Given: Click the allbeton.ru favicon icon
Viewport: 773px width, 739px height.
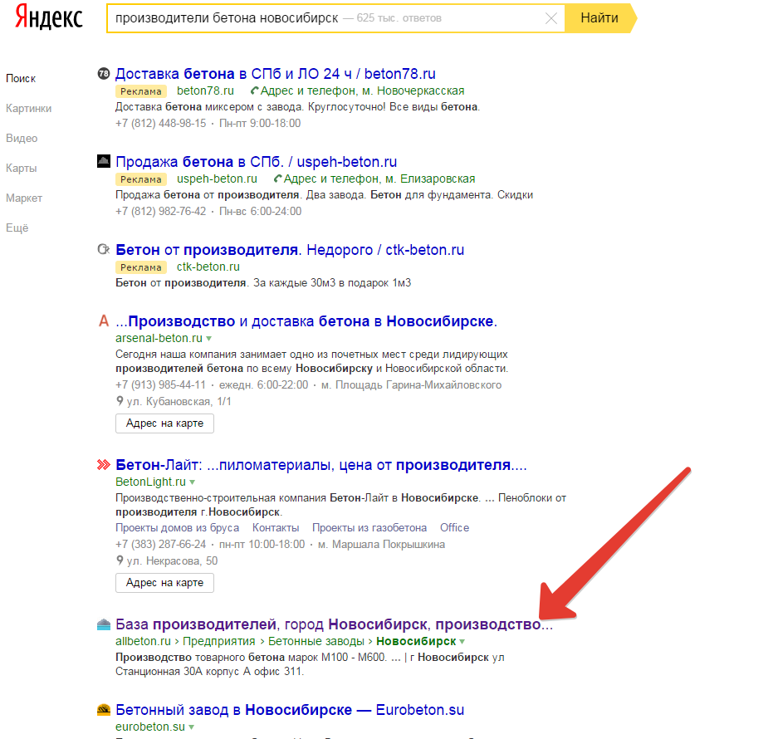Looking at the screenshot, I should pos(104,624).
